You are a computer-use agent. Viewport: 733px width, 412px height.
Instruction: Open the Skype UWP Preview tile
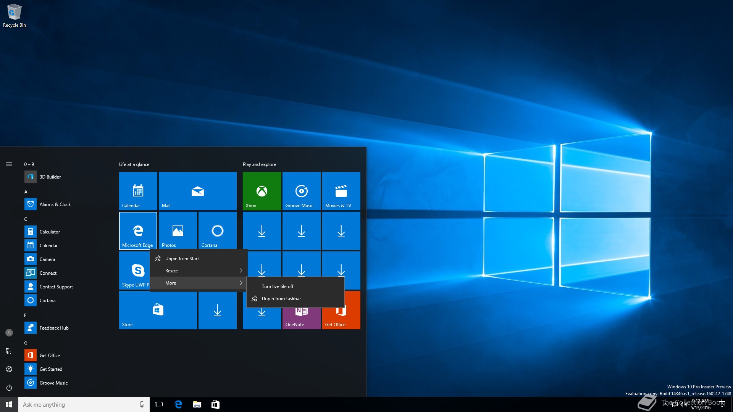tap(134, 270)
